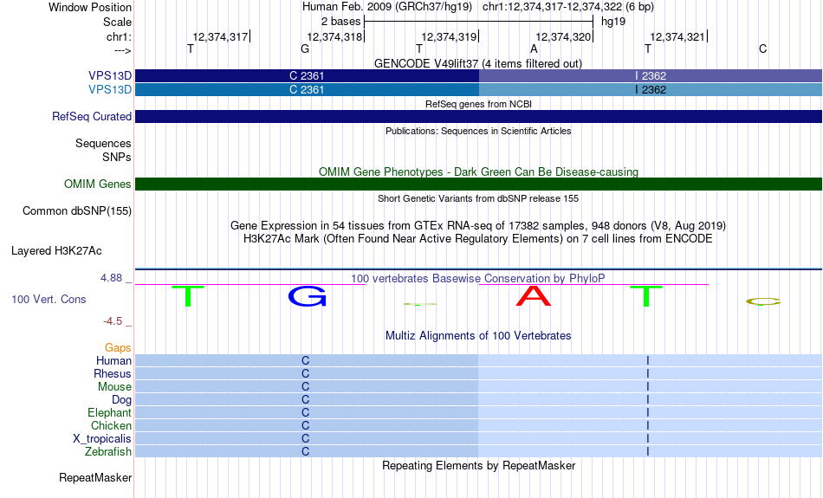Click the RefSeq Curated dark blue bar
Image resolution: width=823 pixels, height=498 pixels.
(479, 117)
